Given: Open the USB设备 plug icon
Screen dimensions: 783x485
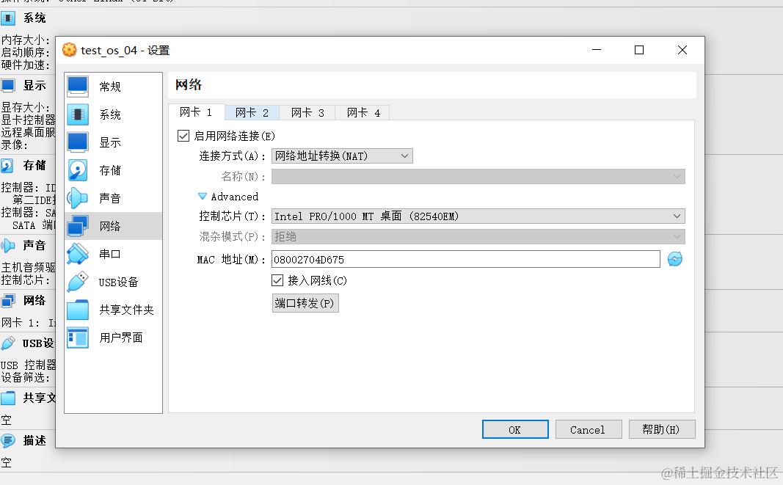Looking at the screenshot, I should click(78, 282).
